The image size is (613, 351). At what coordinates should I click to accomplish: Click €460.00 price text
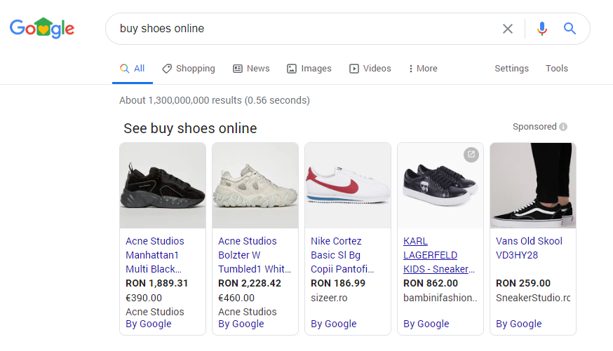[236, 298]
